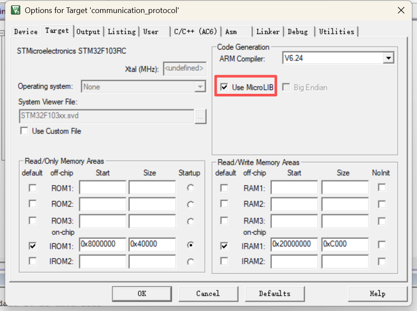Click the RAM2 Size field
The image size is (417, 311).
coord(345,204)
